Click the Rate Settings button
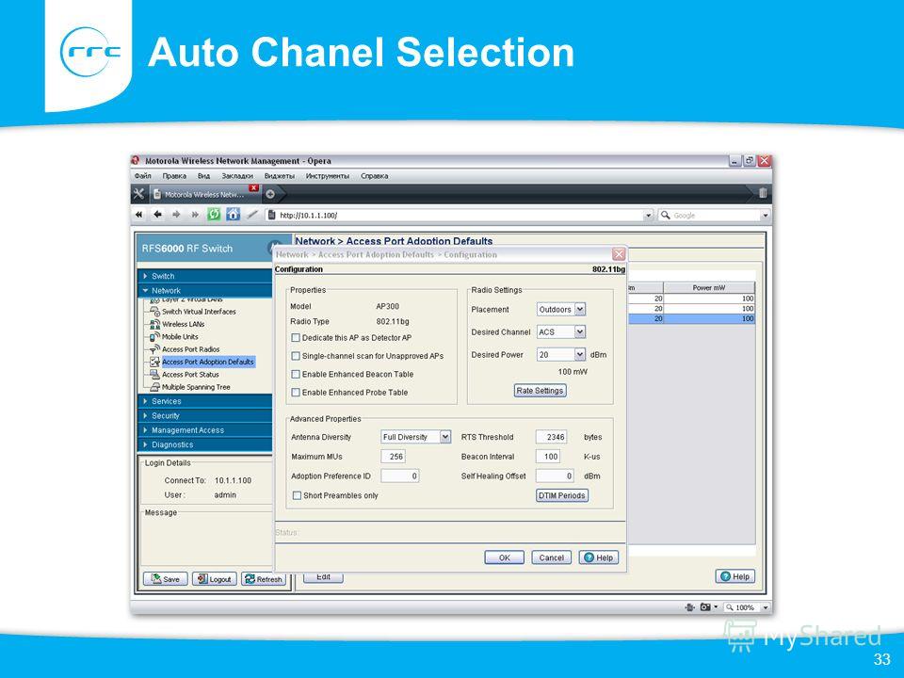The image size is (904, 678). pyautogui.click(x=541, y=391)
